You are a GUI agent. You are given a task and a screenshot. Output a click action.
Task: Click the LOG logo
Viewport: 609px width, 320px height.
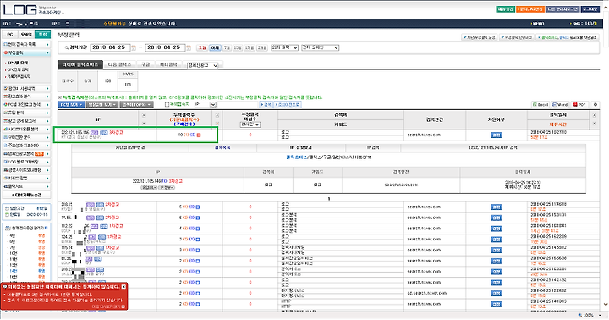(19, 9)
